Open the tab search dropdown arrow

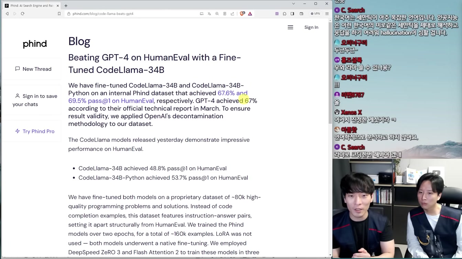[293, 4]
